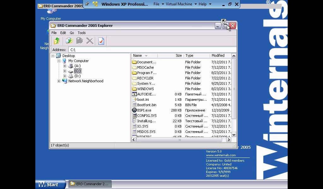Expand Network Neighborhood node
Viewport: 323px width, 189px height.
pos(59,81)
